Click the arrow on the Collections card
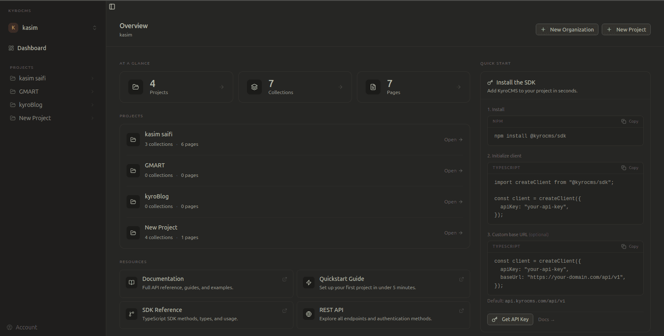The height and width of the screenshot is (336, 664). click(x=340, y=87)
